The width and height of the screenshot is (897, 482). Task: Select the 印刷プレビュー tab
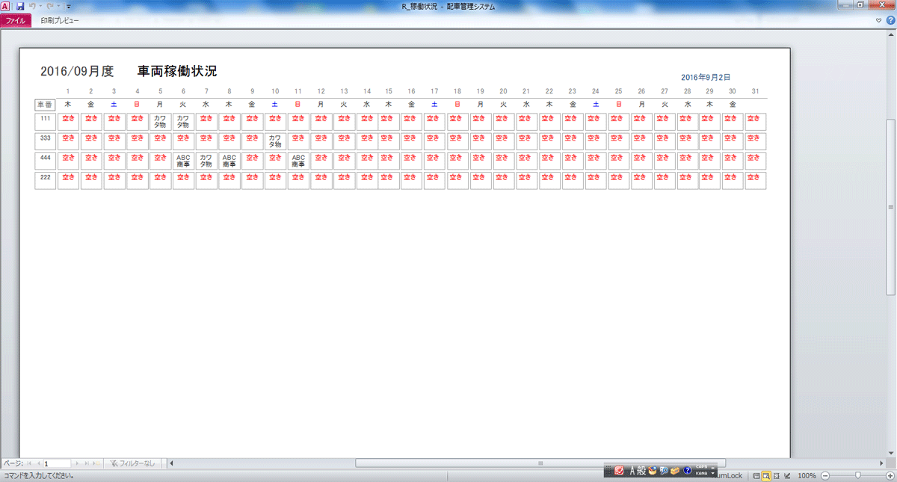(x=60, y=21)
